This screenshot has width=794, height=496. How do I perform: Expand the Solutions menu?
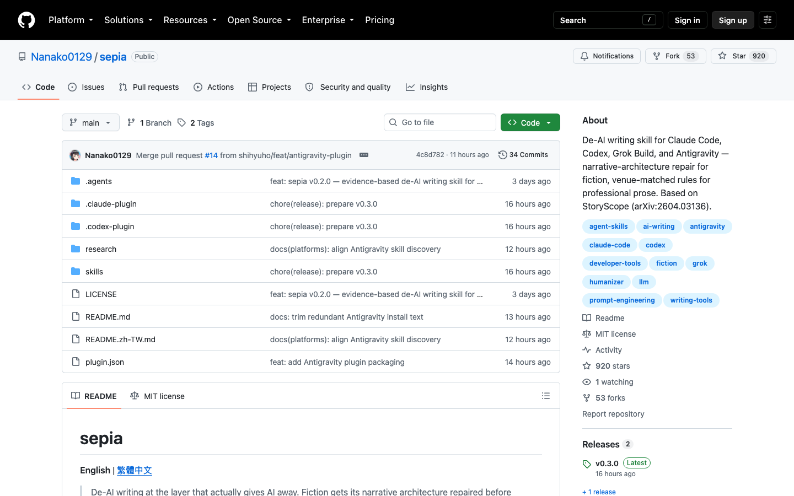(128, 20)
